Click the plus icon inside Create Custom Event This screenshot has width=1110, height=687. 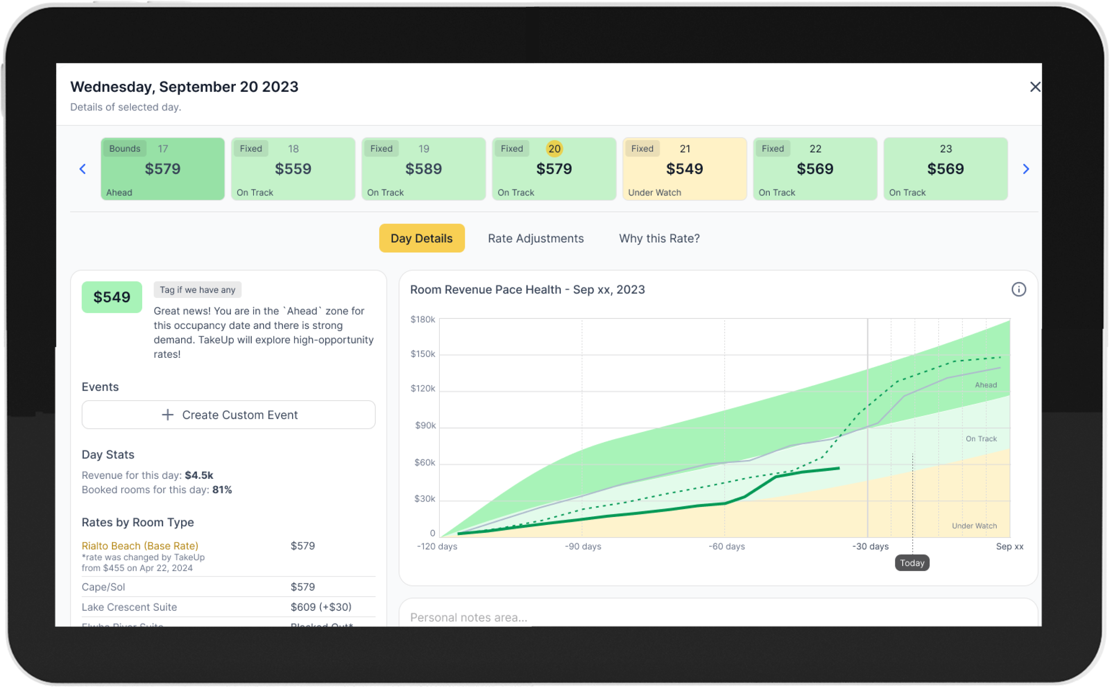click(167, 414)
